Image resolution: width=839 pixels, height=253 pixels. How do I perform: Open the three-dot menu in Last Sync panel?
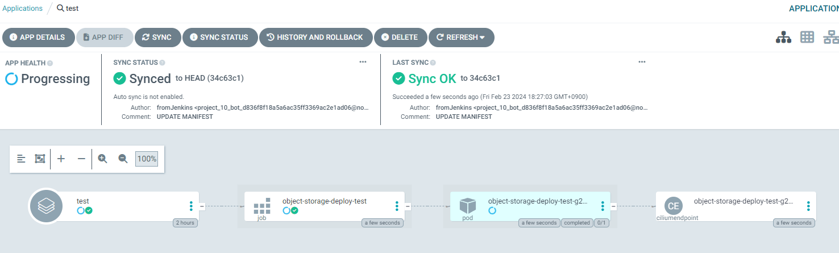coord(642,62)
